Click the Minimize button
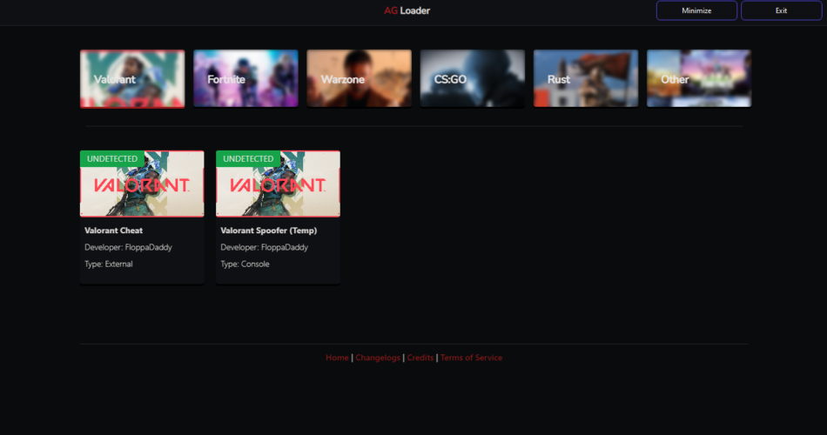 click(x=696, y=10)
